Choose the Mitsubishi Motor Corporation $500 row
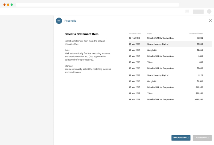Screen dimensions: 214x145 click(166, 56)
